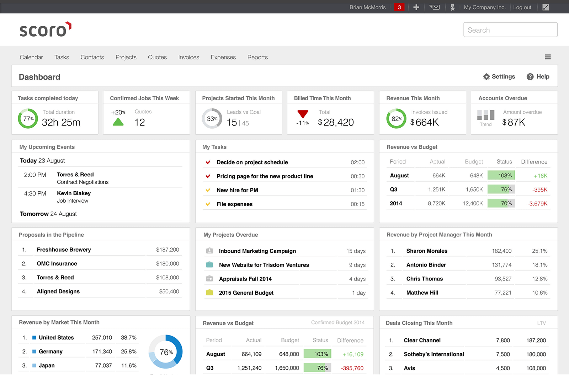Click the Germany legend color square
Viewport: 569px width, 375px height.
(34, 352)
